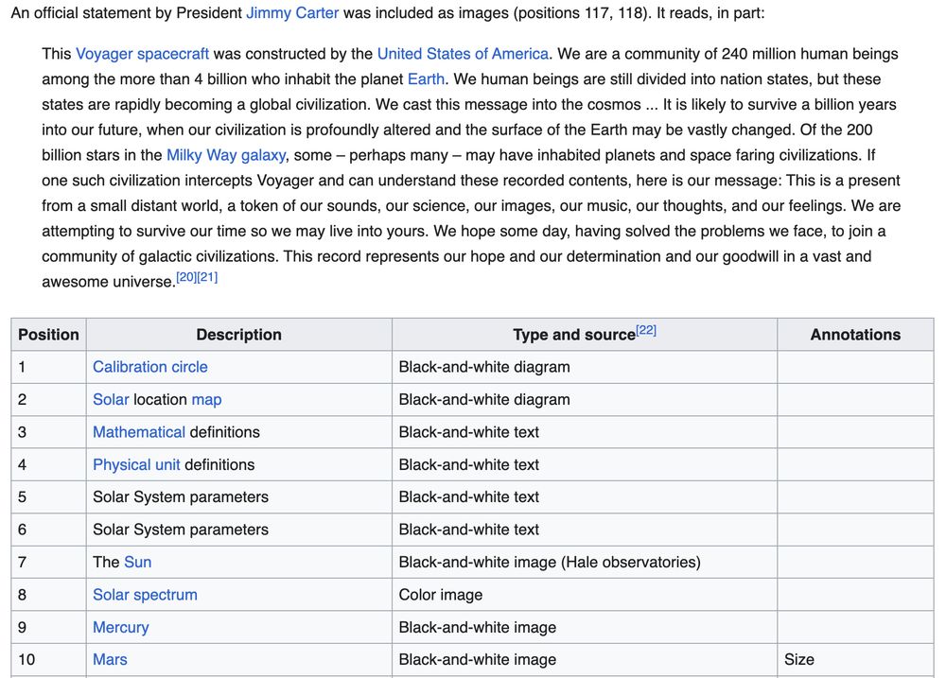Viewport: 946px width, 678px height.
Task: Open the Earth article link
Action: [426, 79]
